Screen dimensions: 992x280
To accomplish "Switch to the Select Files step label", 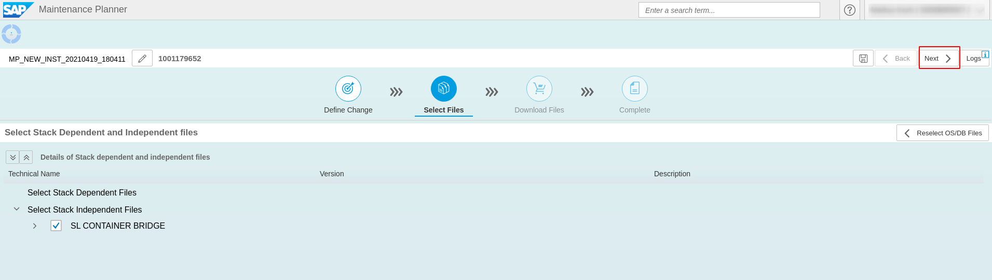I will [444, 110].
